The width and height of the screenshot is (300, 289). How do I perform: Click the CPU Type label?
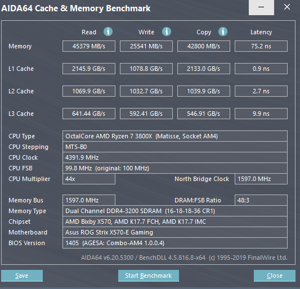21,136
